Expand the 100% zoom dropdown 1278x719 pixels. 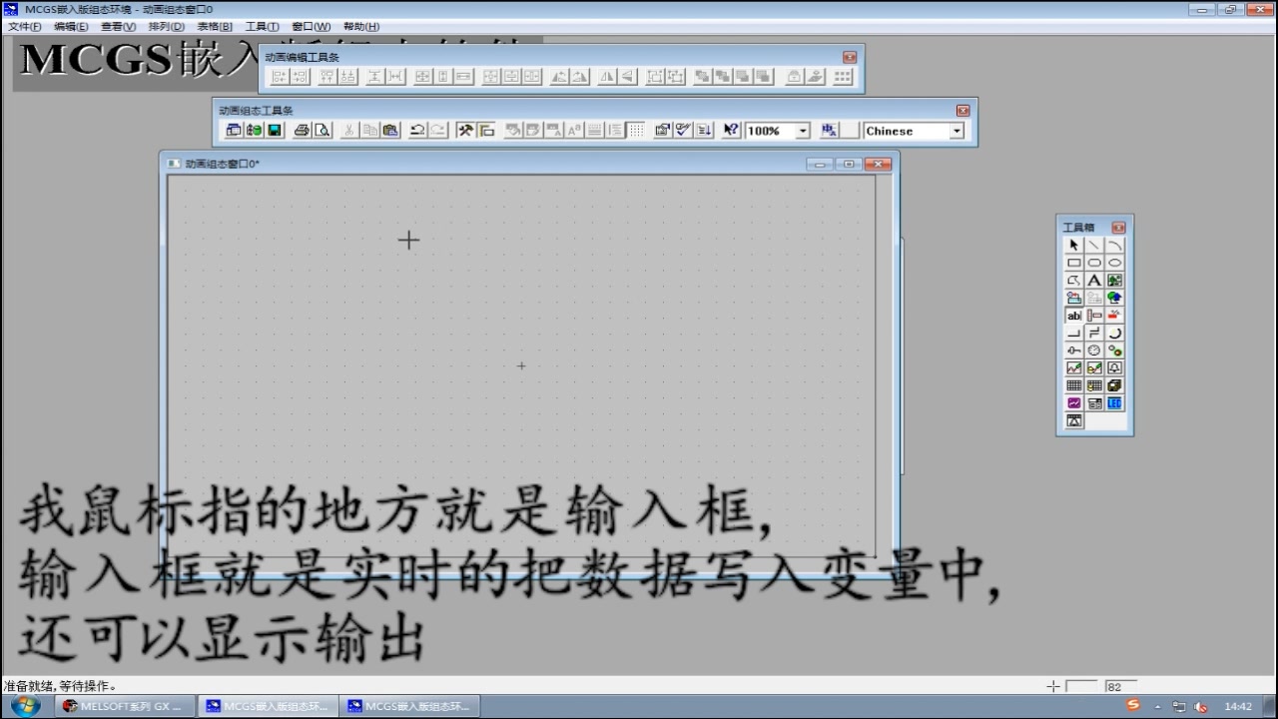pyautogui.click(x=803, y=131)
